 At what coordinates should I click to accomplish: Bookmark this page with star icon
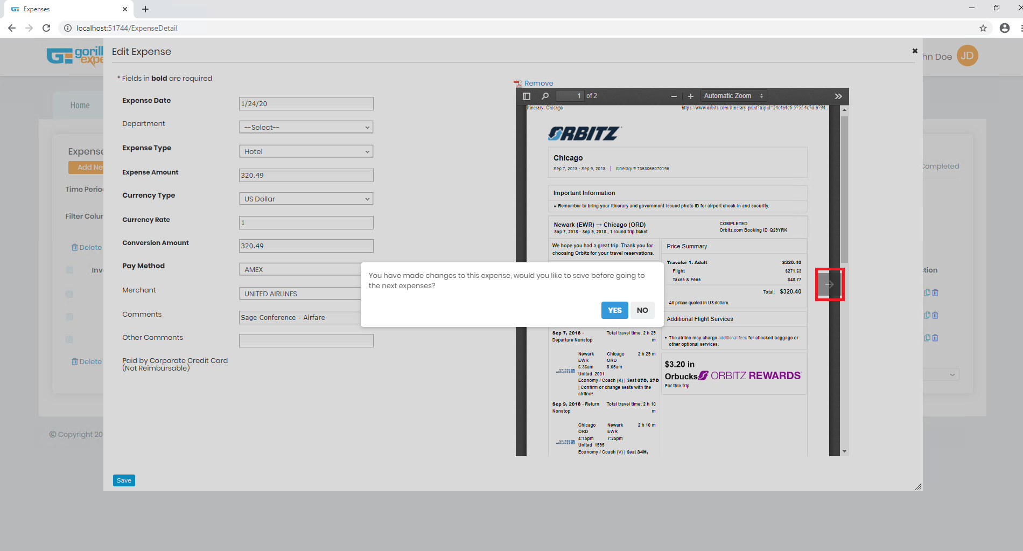(x=983, y=28)
